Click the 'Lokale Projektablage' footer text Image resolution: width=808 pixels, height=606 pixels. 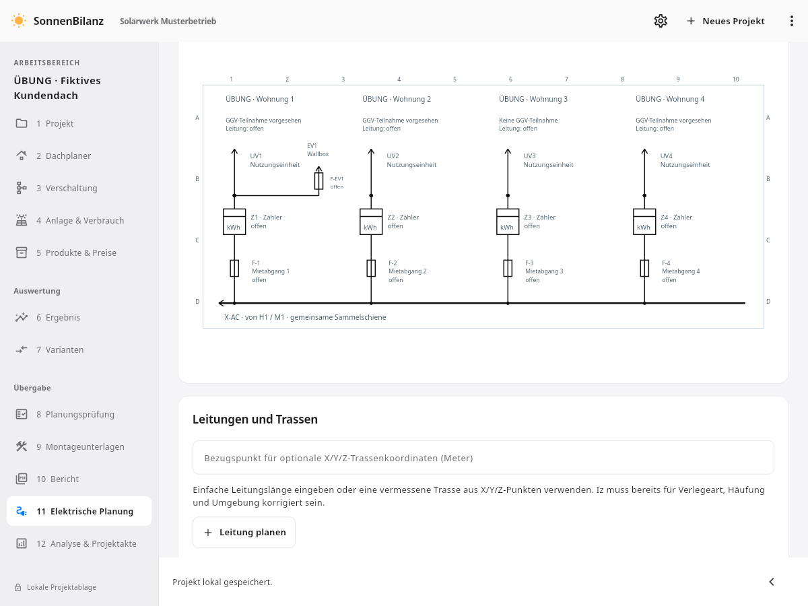pos(61,587)
